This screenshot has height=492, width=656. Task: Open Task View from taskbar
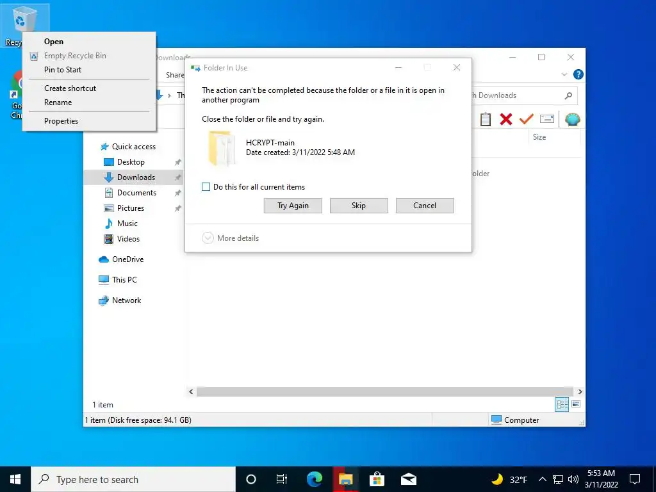[x=282, y=479]
